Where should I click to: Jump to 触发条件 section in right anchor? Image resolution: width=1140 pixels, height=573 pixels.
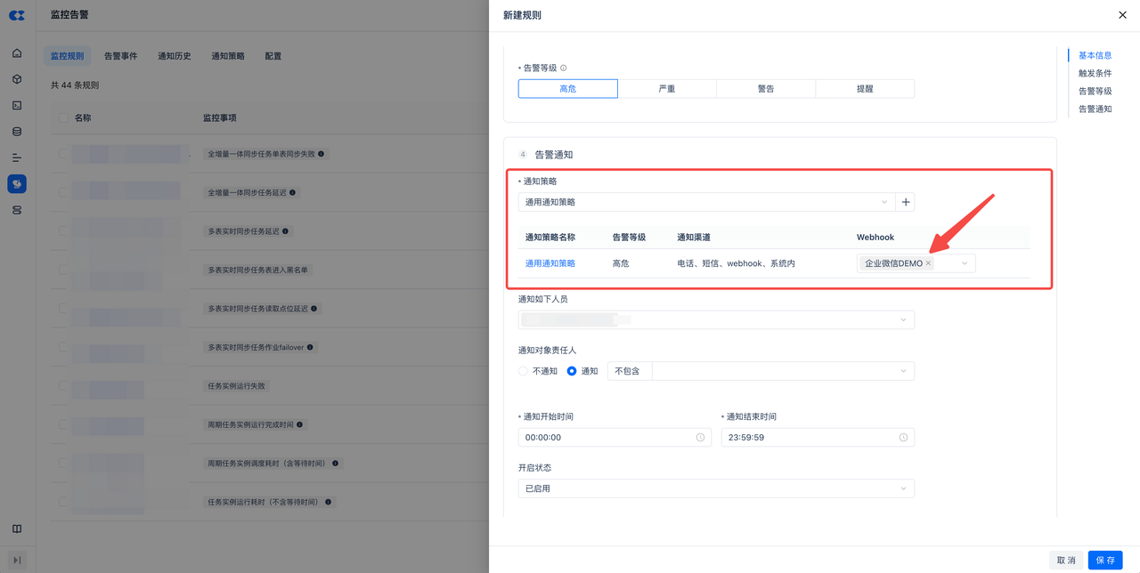point(1095,73)
